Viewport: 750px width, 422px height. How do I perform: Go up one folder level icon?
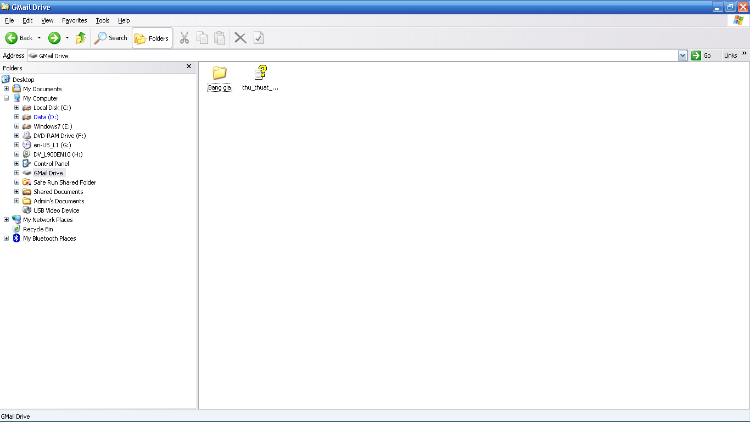click(x=81, y=38)
